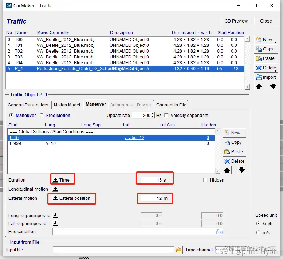283x259 pixels.
Task: Open the Lateral motion dropdown showing Lateral position
Action: (55, 198)
